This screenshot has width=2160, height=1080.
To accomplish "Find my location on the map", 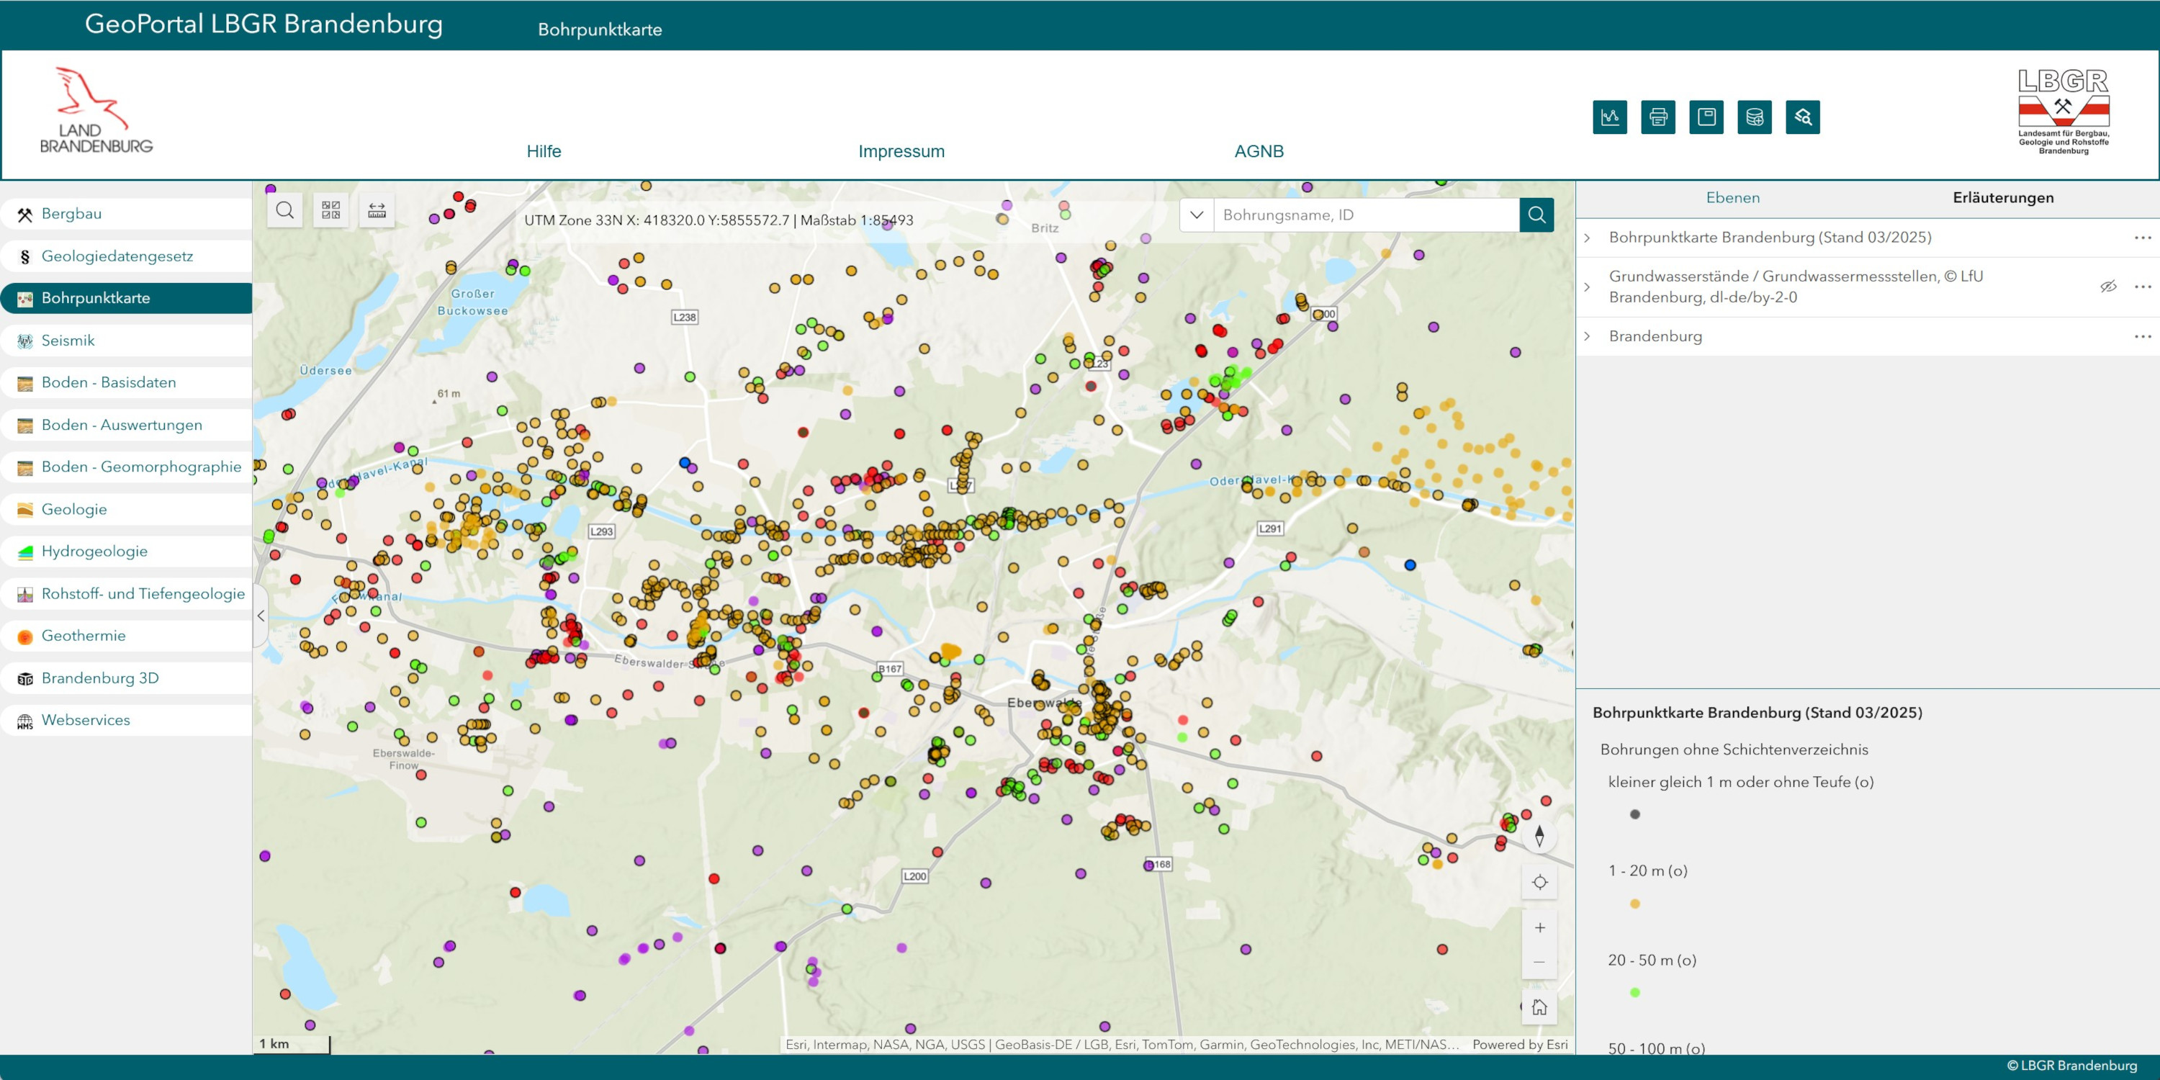I will pos(1539,882).
